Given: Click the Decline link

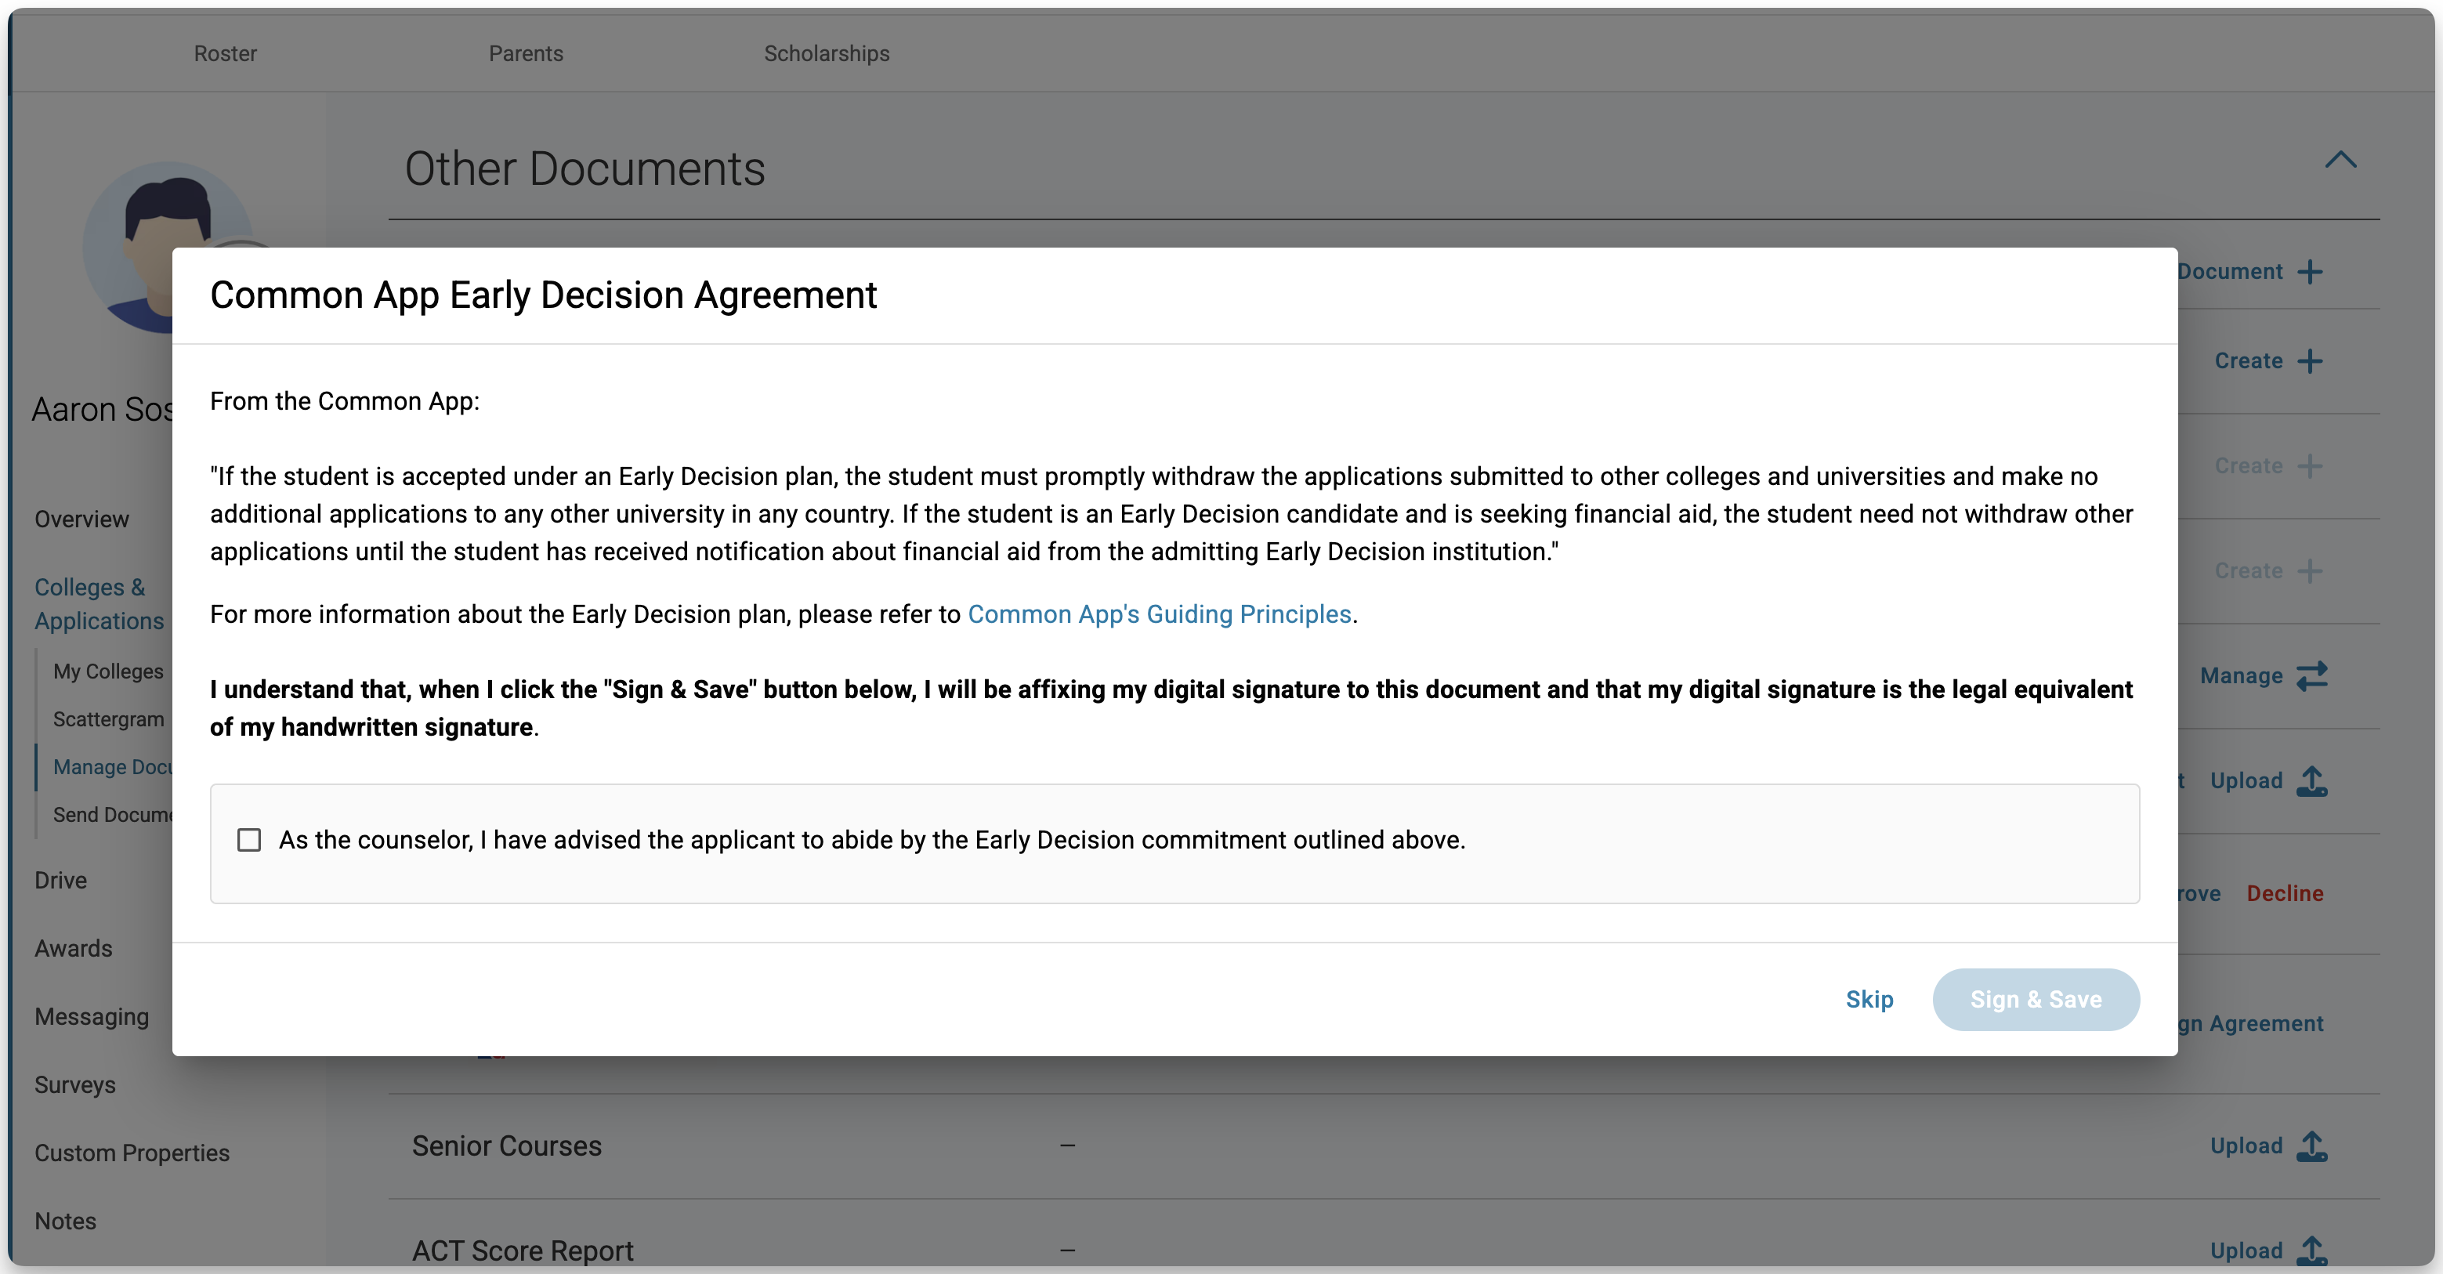Looking at the screenshot, I should (2285, 892).
